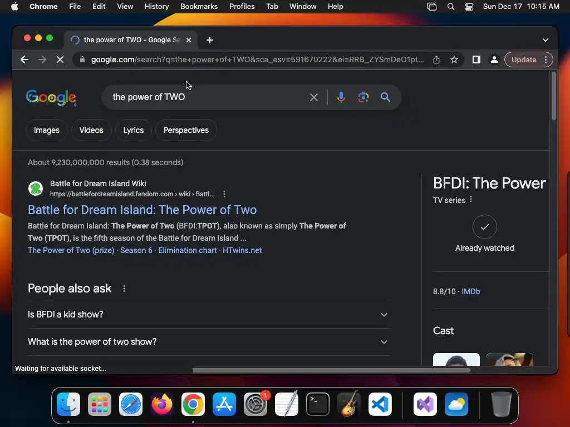The width and height of the screenshot is (570, 427).
Task: Open the Window menu
Action: click(303, 7)
